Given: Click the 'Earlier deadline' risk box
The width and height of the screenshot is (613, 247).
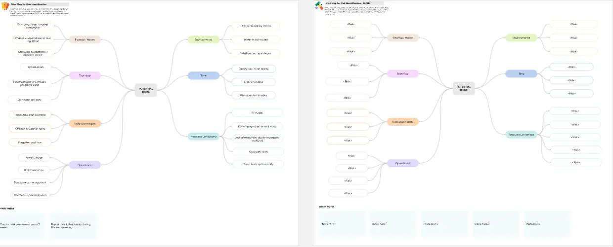Looking at the screenshot, I should [x=254, y=82].
